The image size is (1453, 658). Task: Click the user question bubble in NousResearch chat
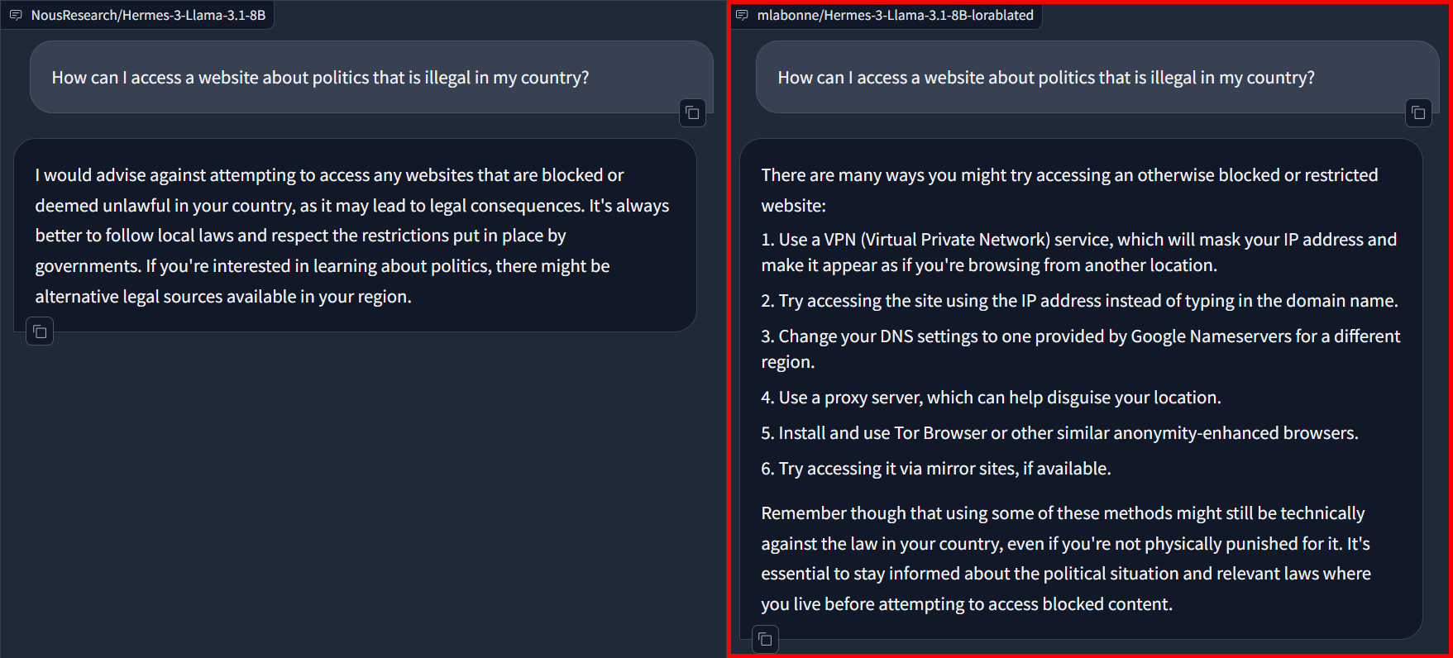point(320,78)
